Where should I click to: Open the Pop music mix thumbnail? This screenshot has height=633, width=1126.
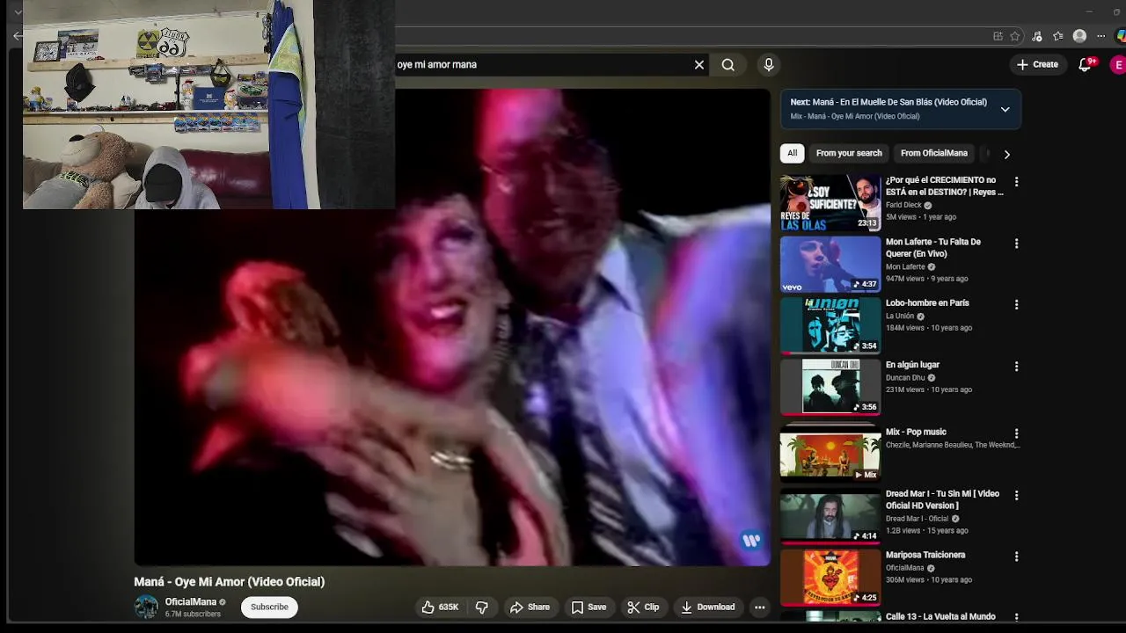pos(830,455)
